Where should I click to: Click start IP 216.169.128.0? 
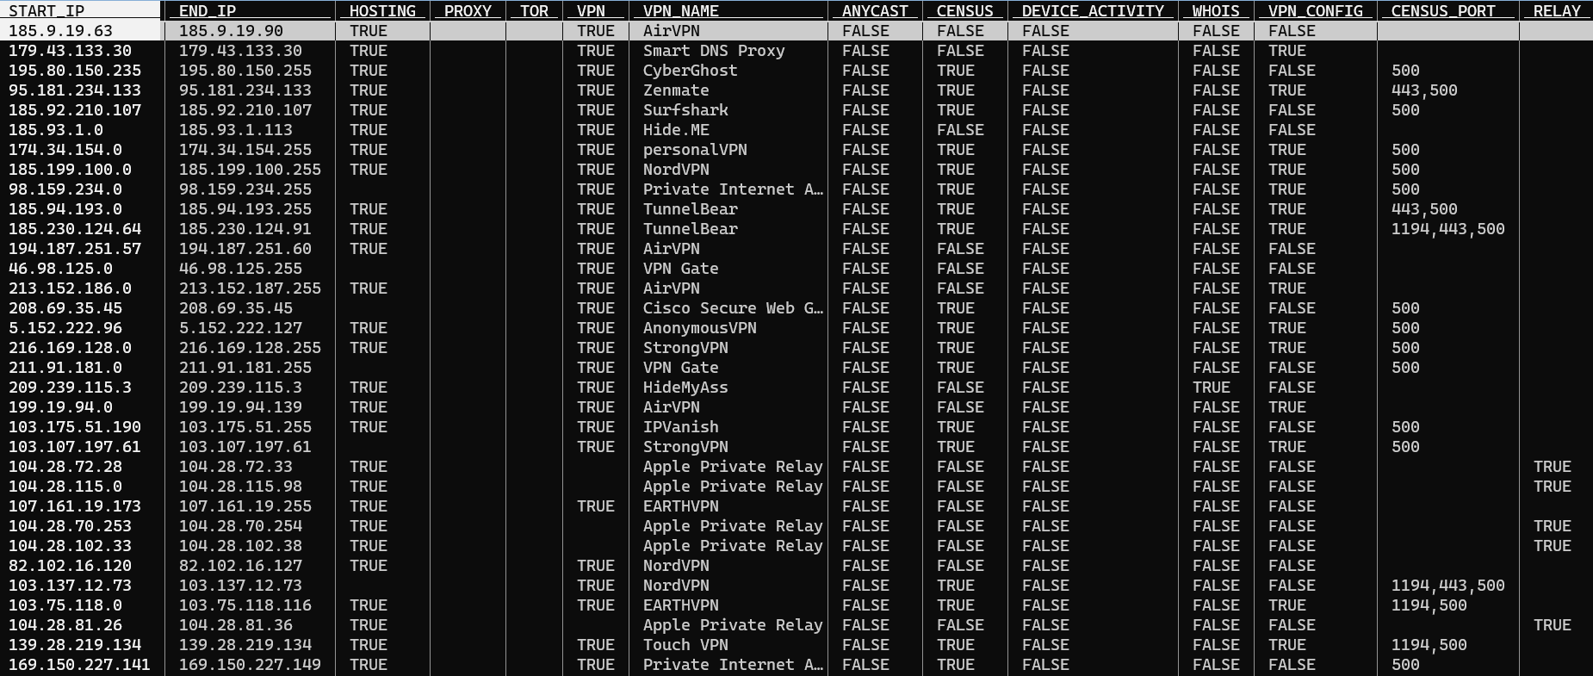tap(70, 348)
